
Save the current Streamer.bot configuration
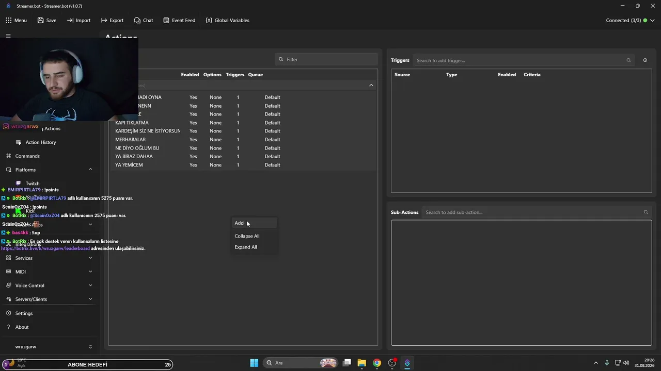click(x=46, y=20)
